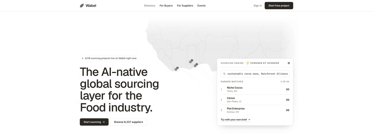Click the live projects status dot
Image resolution: width=373 pixels, height=136 pixels.
click(x=83, y=58)
